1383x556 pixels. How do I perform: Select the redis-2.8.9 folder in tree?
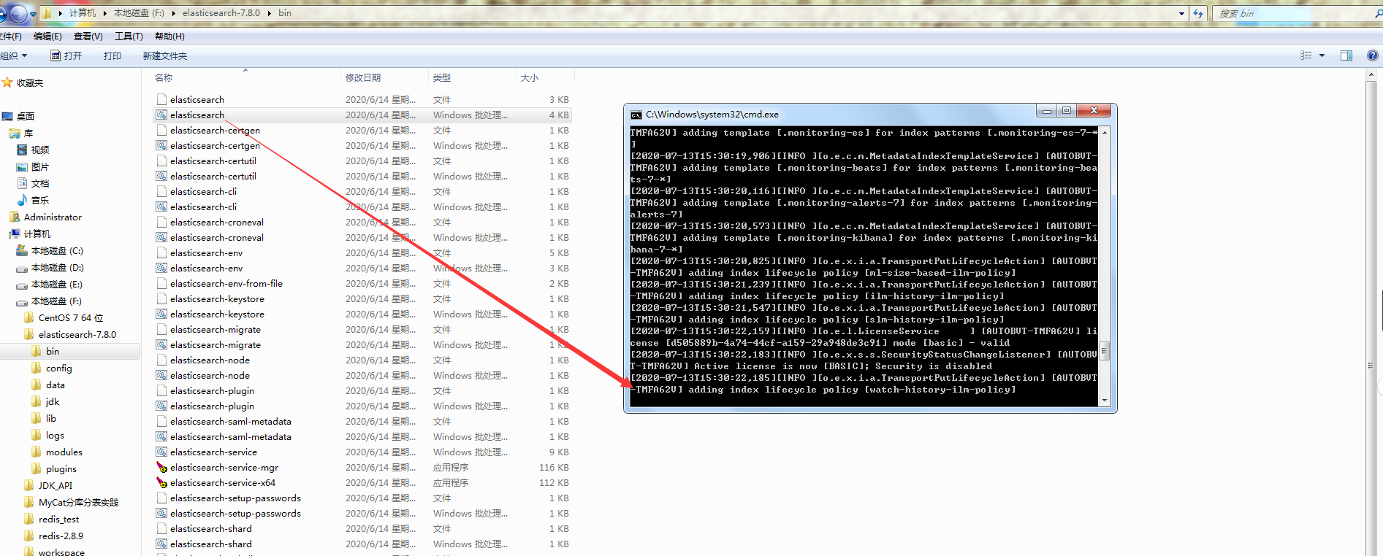pos(61,536)
